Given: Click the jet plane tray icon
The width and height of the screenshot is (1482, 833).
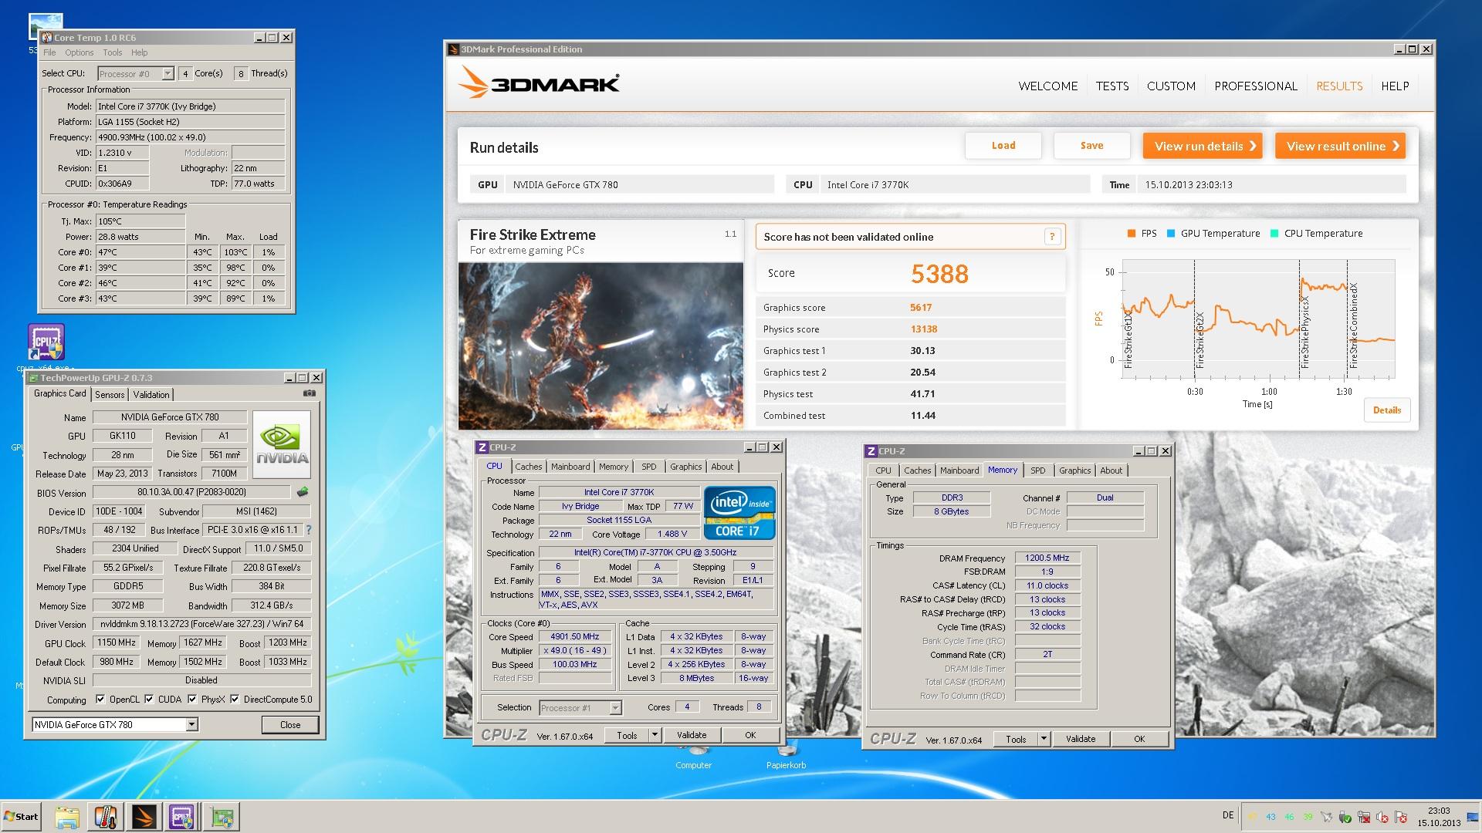Looking at the screenshot, I should tap(1326, 817).
